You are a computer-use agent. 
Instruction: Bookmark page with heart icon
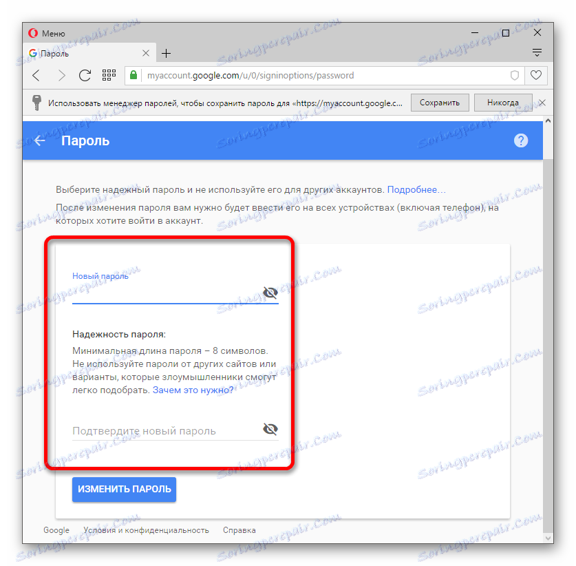(x=536, y=75)
